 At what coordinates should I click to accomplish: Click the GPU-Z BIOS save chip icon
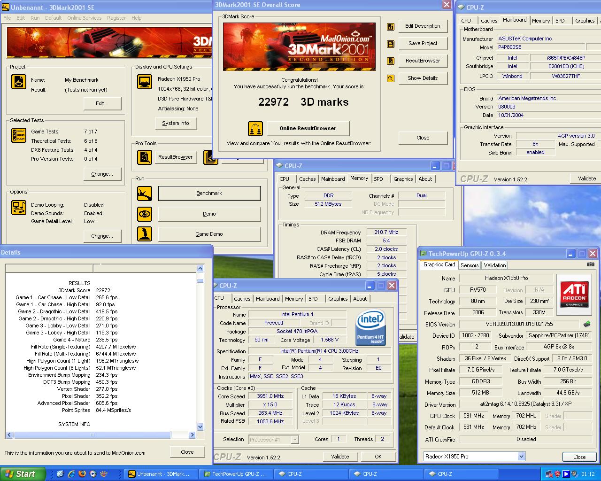(x=586, y=324)
